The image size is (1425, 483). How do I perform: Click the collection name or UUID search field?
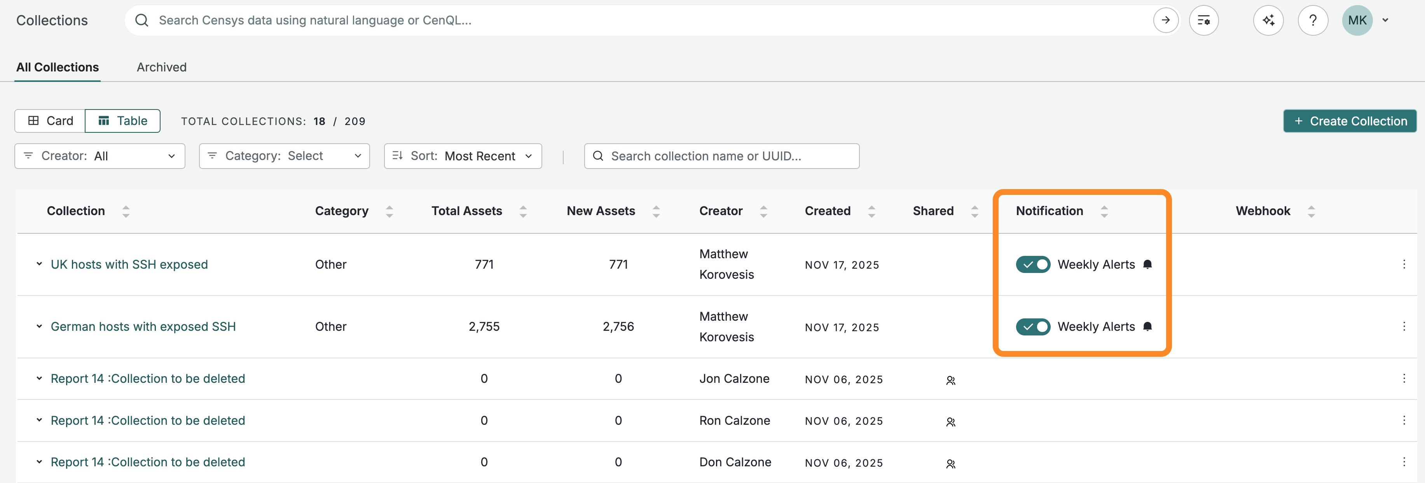(721, 156)
